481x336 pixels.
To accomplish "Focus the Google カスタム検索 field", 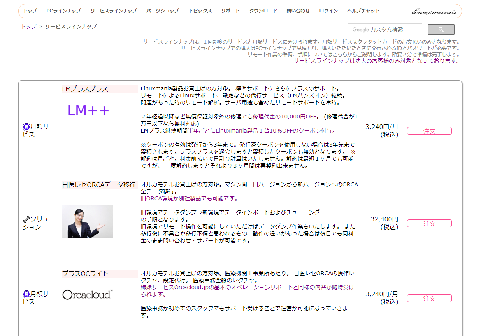I will (385, 29).
